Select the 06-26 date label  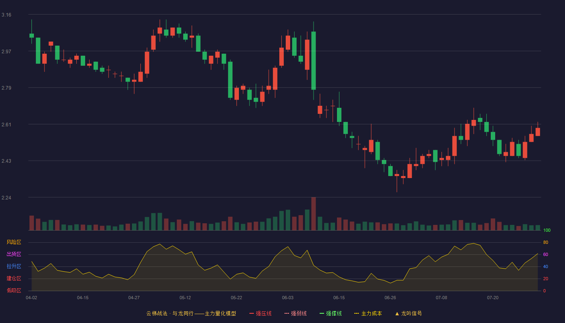(390, 298)
